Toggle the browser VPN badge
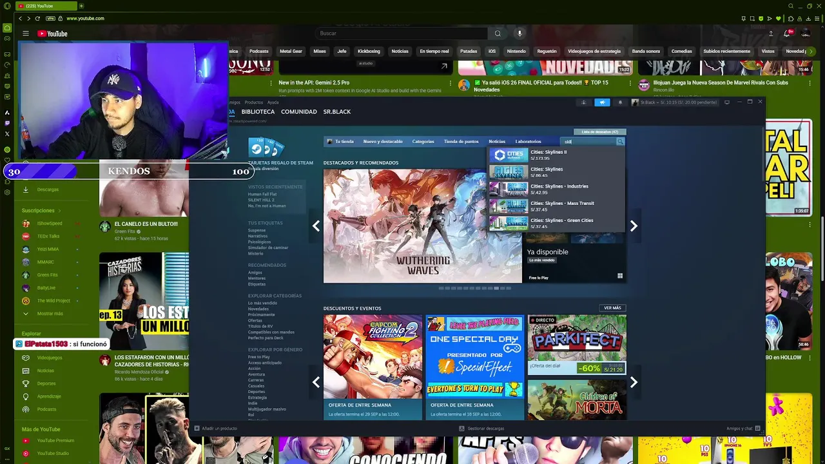825x464 pixels. (x=50, y=18)
